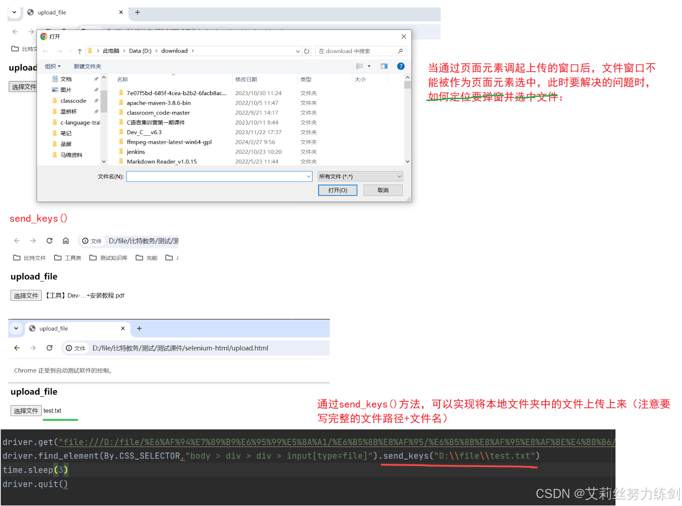682x506 pixels.
Task: Sort files by the 名称 column header
Action: tap(122, 79)
